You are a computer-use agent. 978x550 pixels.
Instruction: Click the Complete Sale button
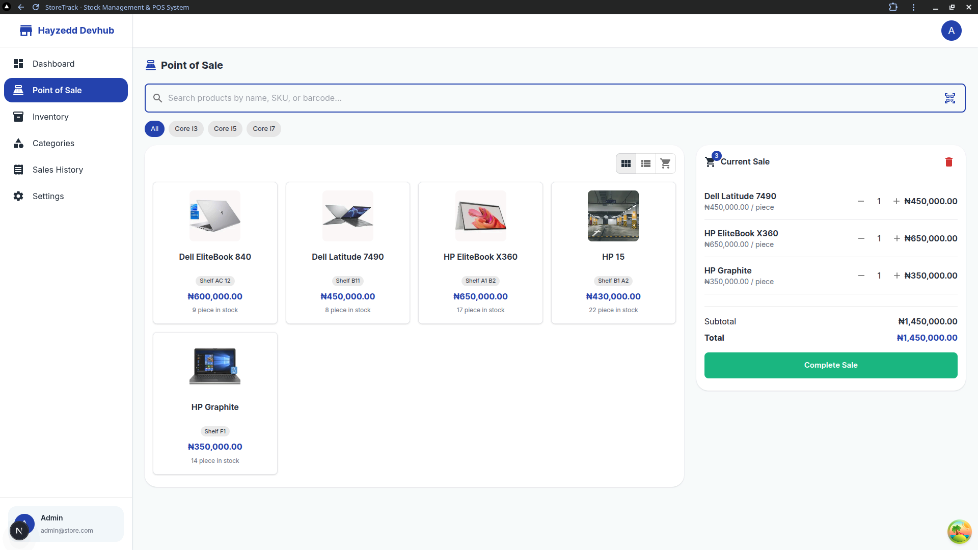click(831, 365)
